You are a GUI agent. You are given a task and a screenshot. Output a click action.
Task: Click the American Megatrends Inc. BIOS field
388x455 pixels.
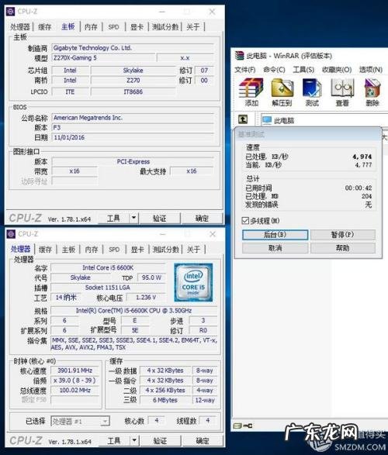point(133,118)
